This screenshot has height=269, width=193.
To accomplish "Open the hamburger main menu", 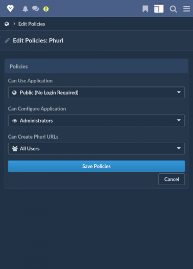I will pyautogui.click(x=186, y=9).
